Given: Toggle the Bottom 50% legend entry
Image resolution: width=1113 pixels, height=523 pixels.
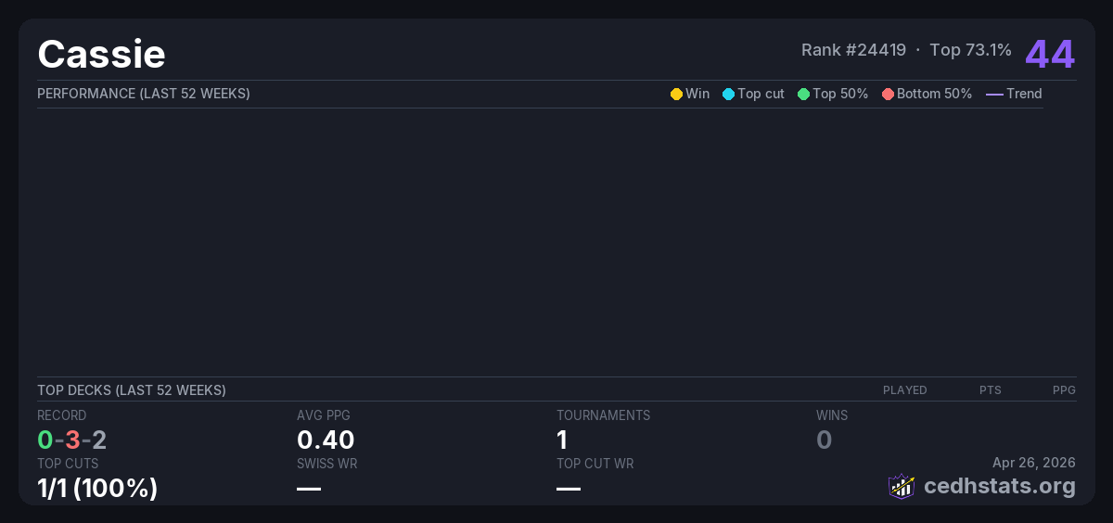Looking at the screenshot, I should 927,94.
